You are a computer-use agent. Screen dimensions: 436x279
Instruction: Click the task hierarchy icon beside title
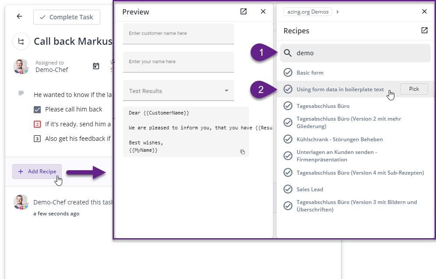click(21, 42)
